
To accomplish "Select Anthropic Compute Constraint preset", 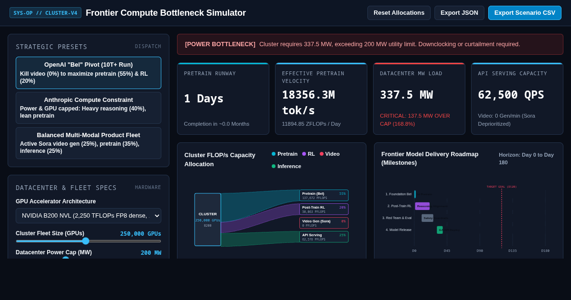I will point(89,108).
